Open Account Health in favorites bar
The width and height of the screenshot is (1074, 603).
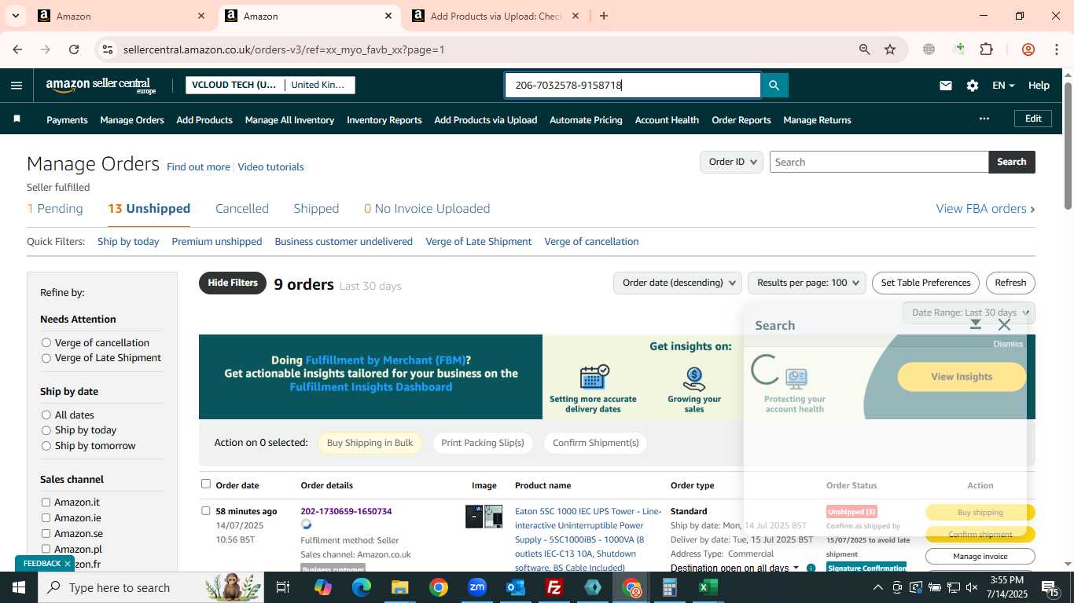click(x=667, y=120)
